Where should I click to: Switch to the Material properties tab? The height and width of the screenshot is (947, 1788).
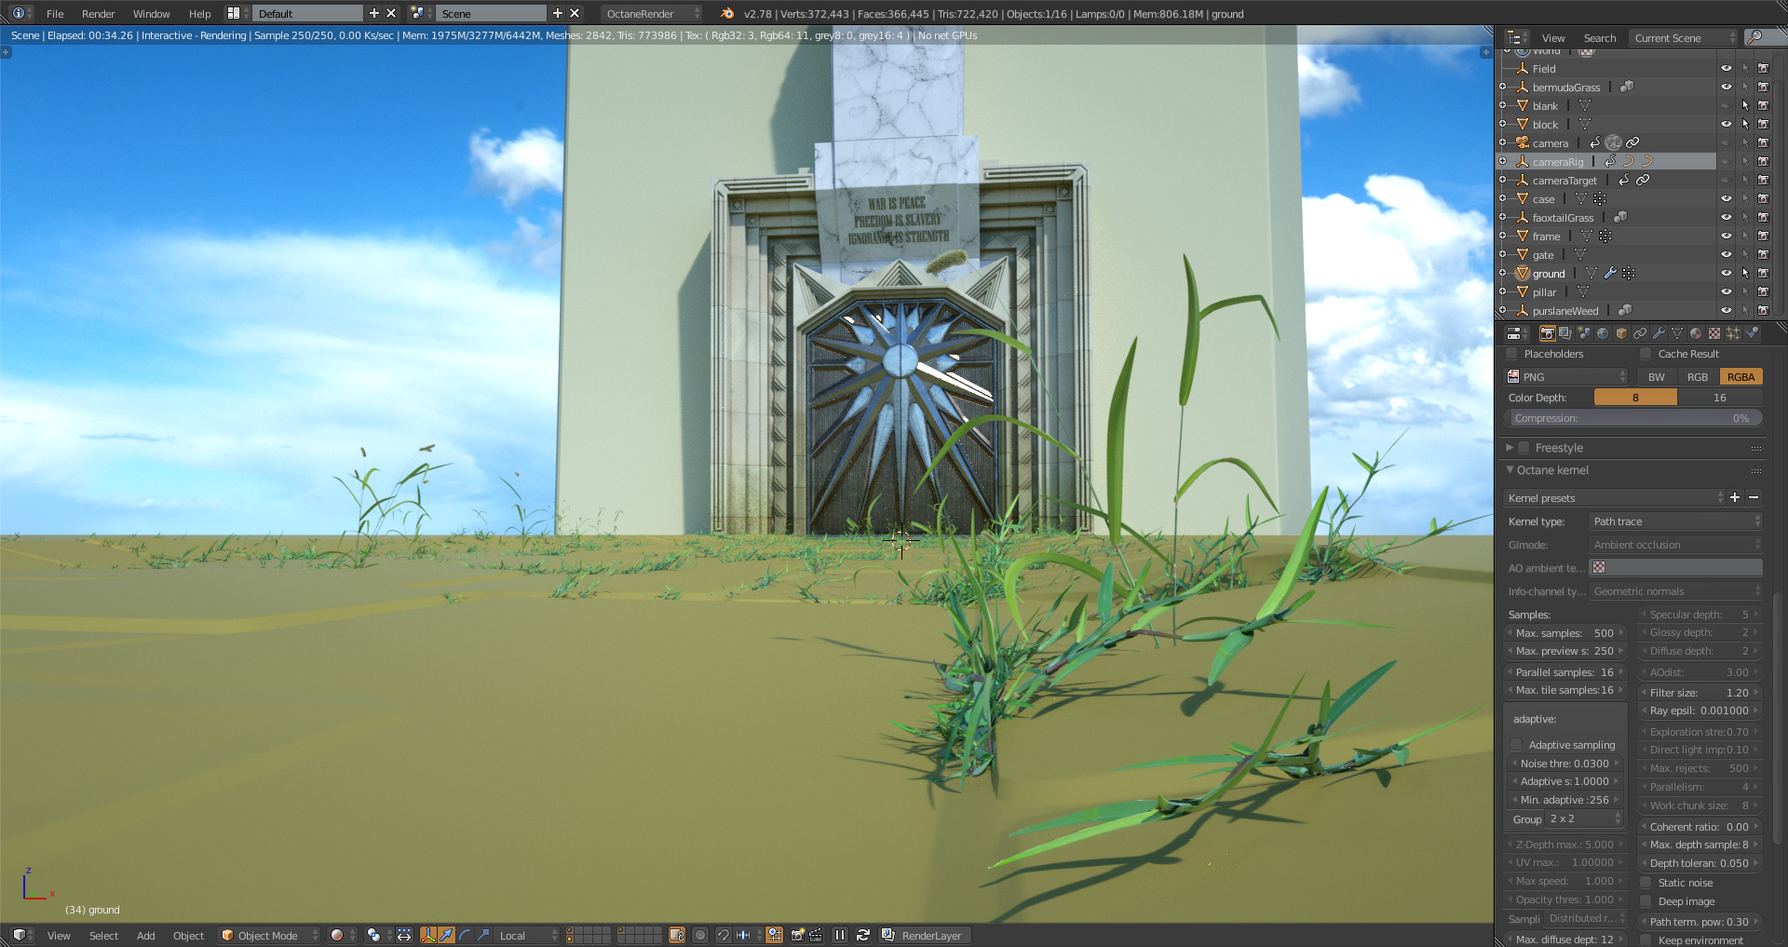tap(1696, 333)
